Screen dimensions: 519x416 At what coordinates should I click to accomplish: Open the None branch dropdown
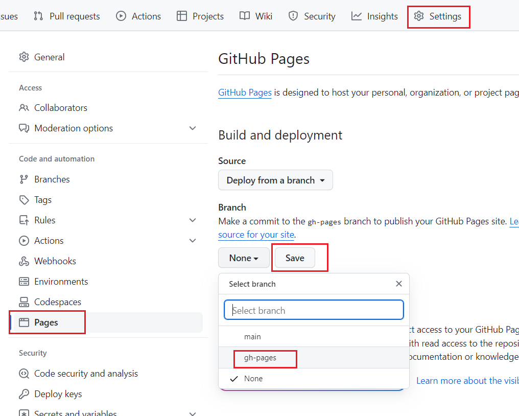tap(244, 258)
